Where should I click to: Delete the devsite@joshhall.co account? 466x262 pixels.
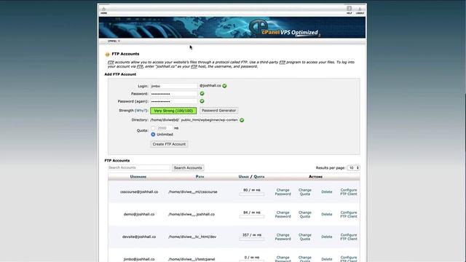pyautogui.click(x=327, y=237)
